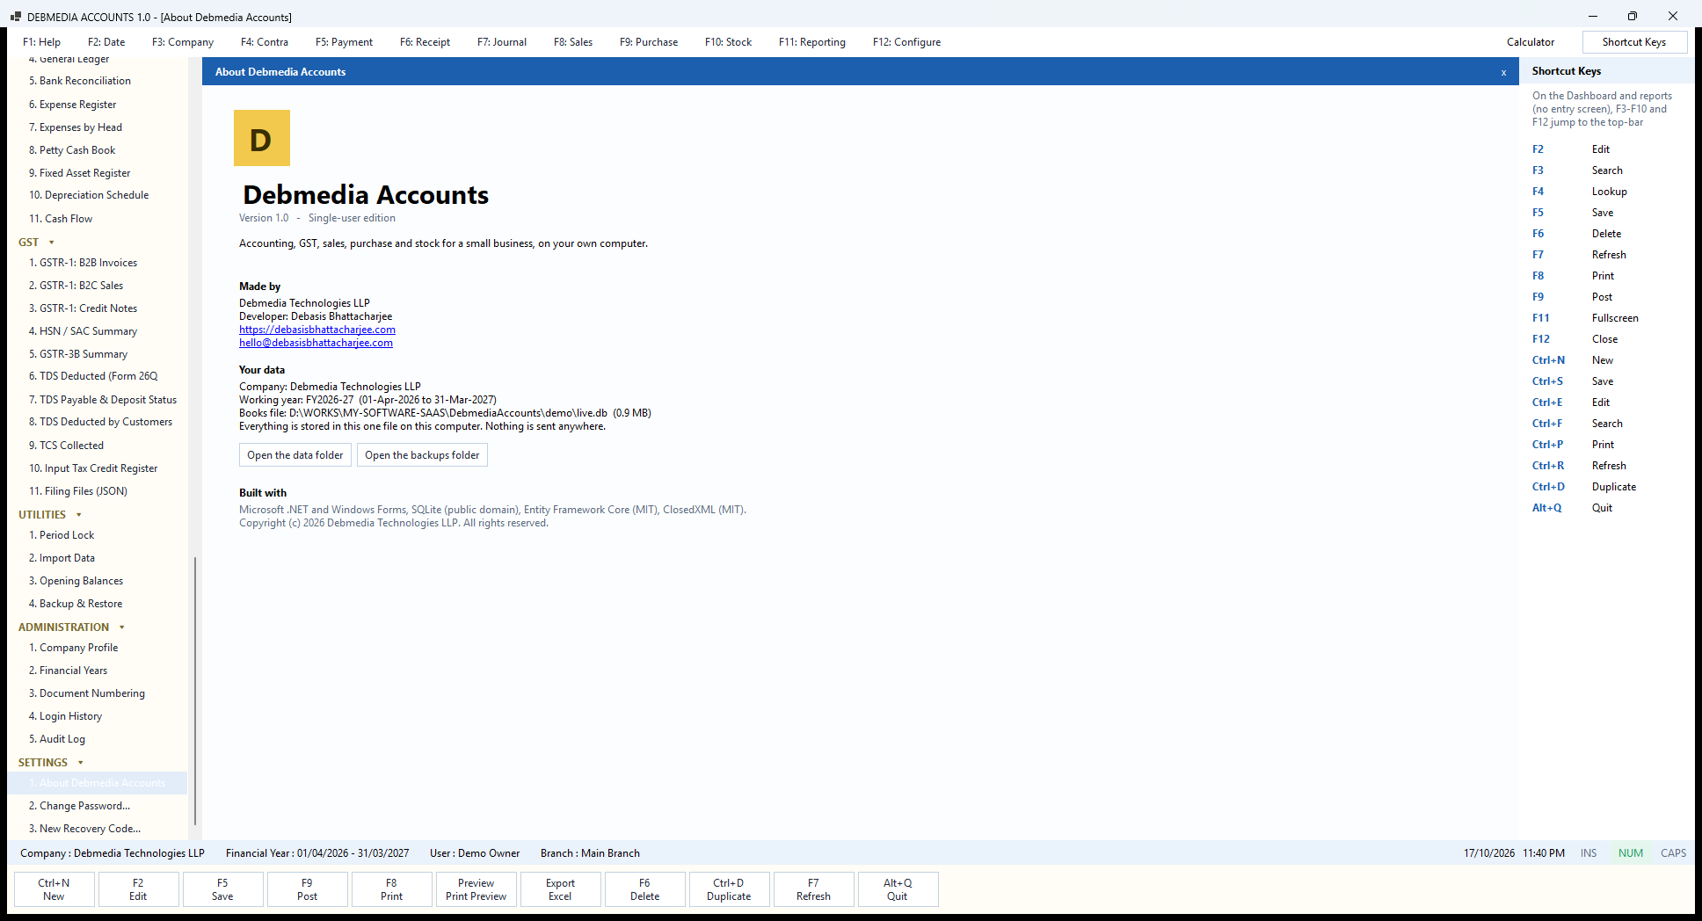Open Period Lock utility
This screenshot has width=1702, height=921.
tap(62, 535)
